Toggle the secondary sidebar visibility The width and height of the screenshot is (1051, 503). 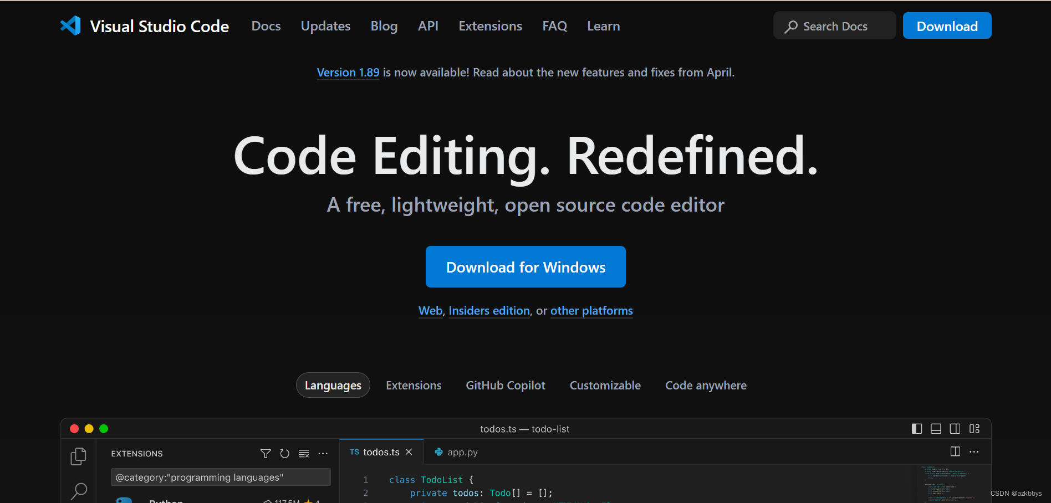pos(955,428)
